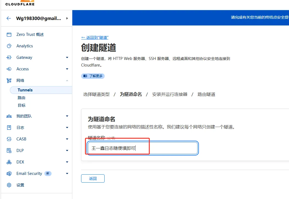Image resolution: width=289 pixels, height=199 pixels.
Task: Expand the Gateway dropdown chevron
Action: pyautogui.click(x=67, y=57)
